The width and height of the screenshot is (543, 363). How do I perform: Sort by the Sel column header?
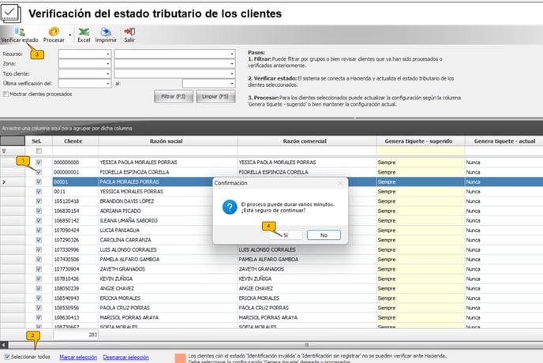click(x=39, y=141)
